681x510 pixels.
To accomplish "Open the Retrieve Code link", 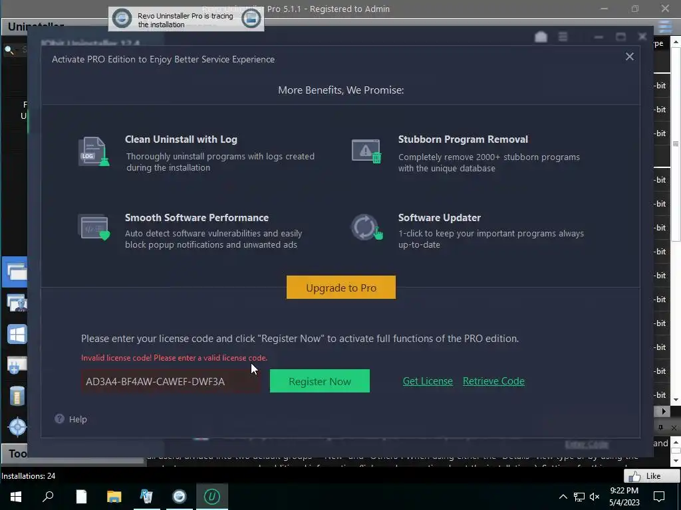I will [x=493, y=381].
